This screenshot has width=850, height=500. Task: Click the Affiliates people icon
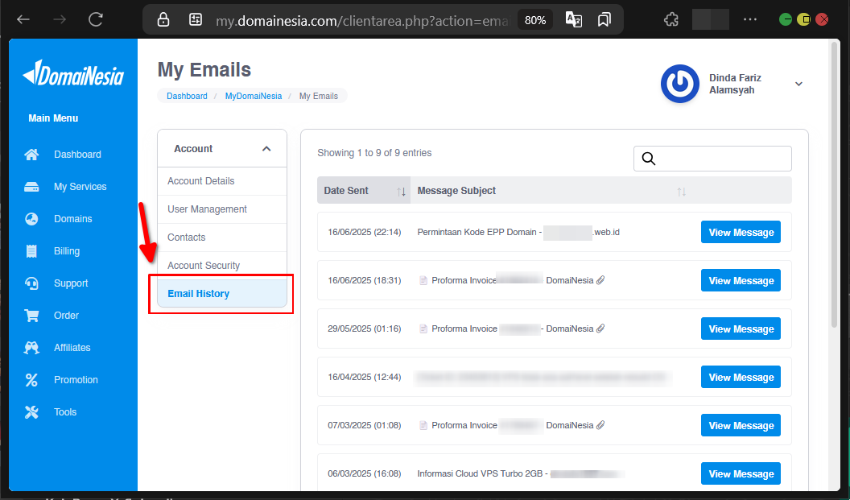[31, 348]
